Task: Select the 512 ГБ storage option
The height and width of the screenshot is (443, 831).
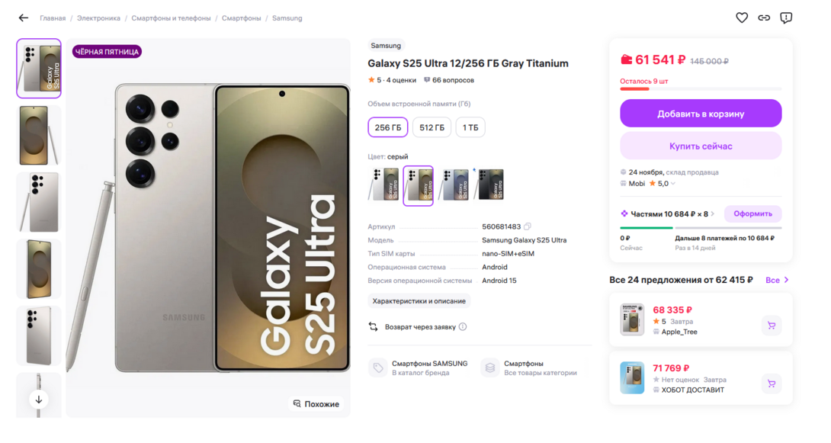Action: (x=432, y=127)
